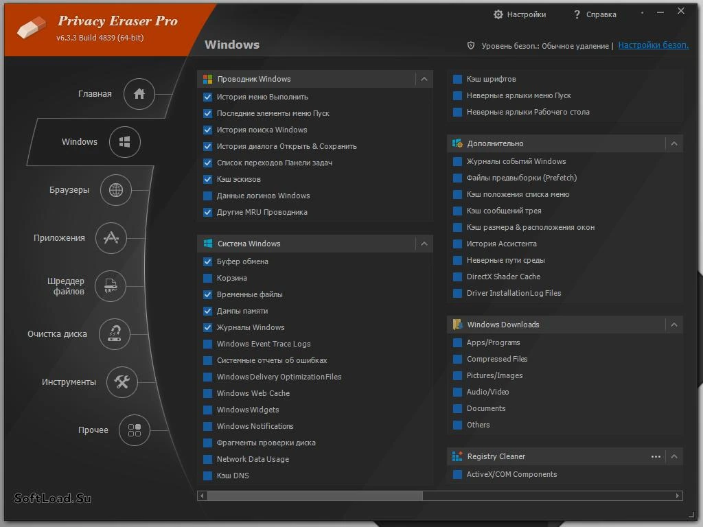Click the Справка question mark icon

[x=577, y=14]
